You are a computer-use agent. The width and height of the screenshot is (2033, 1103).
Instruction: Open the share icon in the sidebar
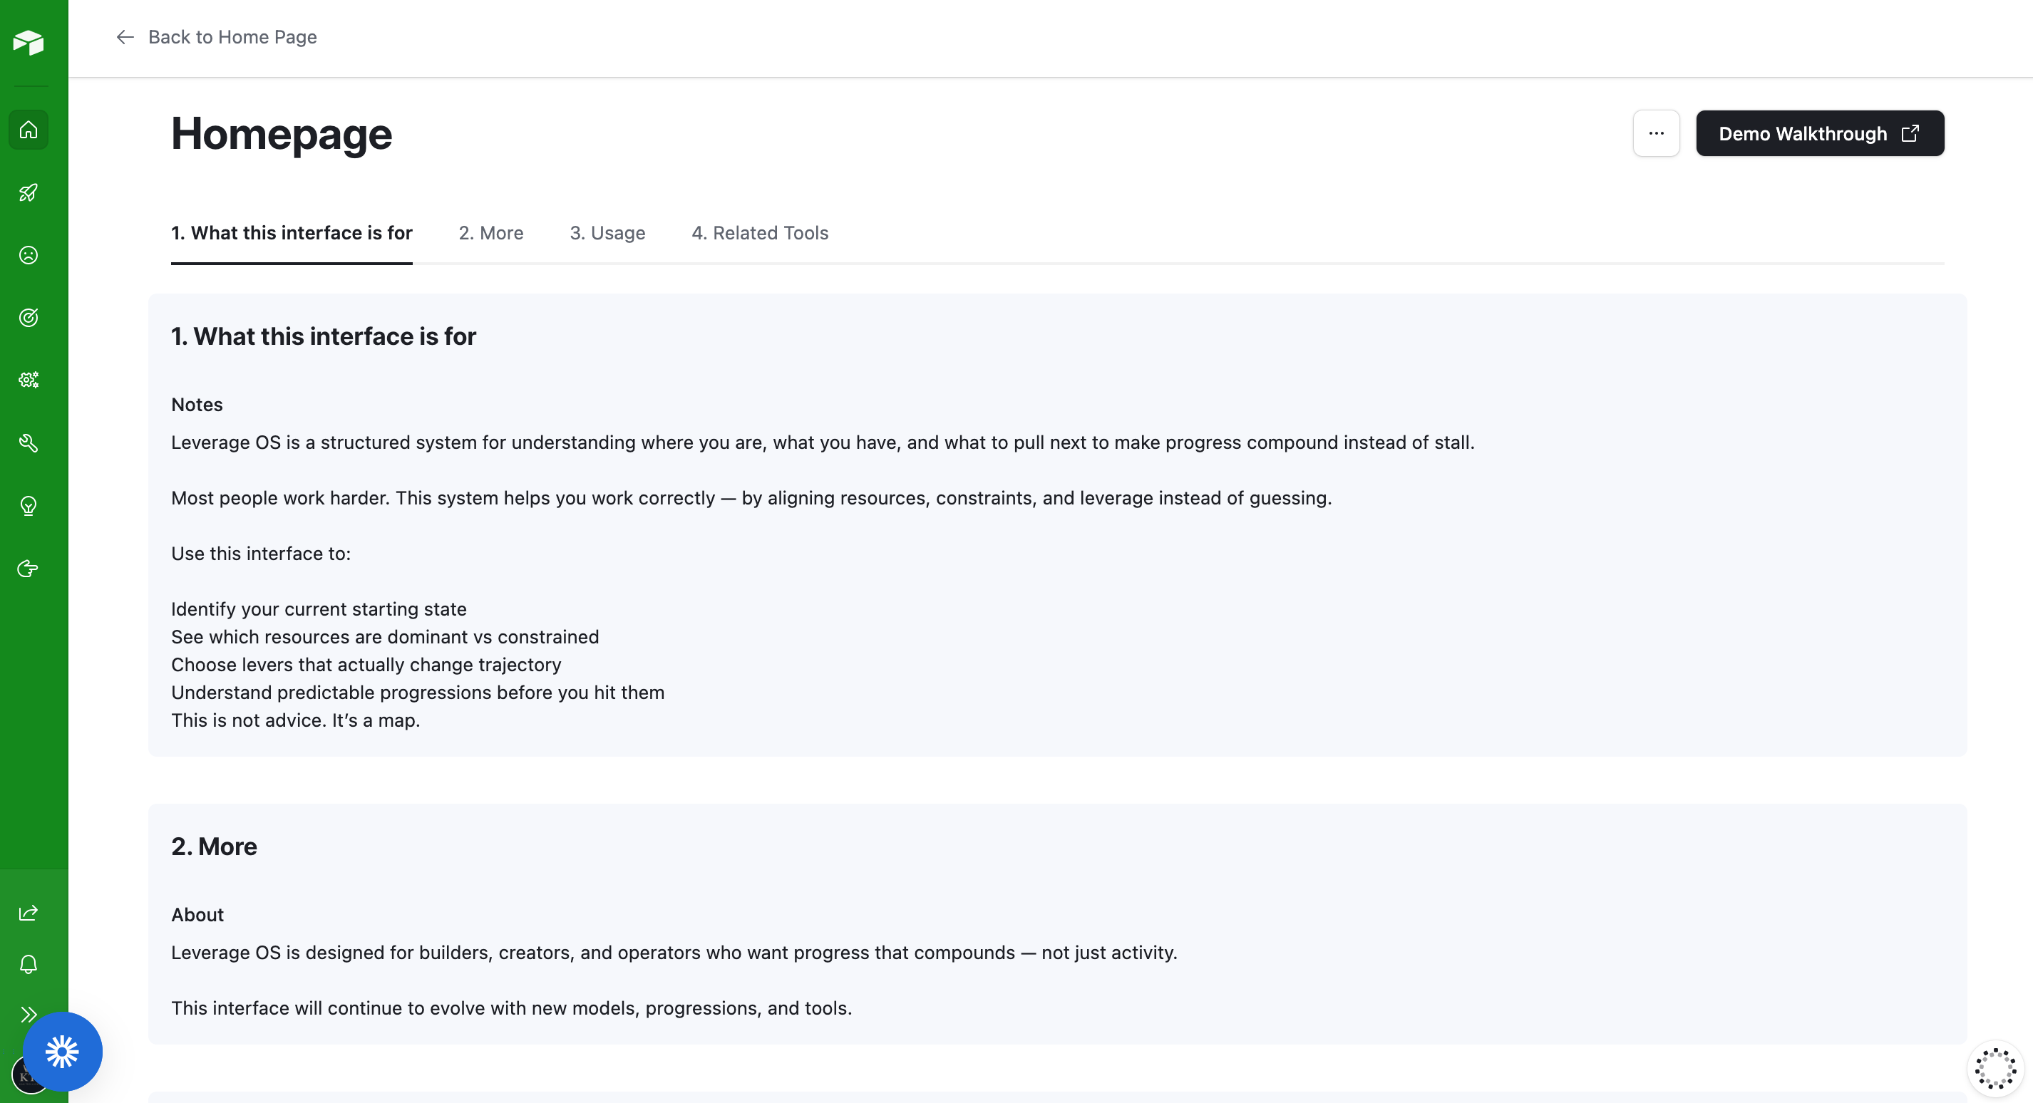[x=29, y=912]
